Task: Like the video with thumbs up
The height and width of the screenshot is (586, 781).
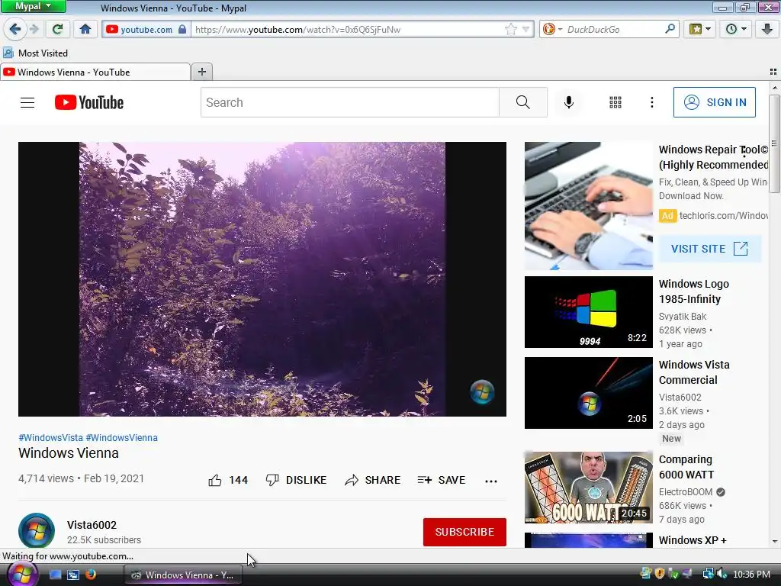Action: coord(227,481)
